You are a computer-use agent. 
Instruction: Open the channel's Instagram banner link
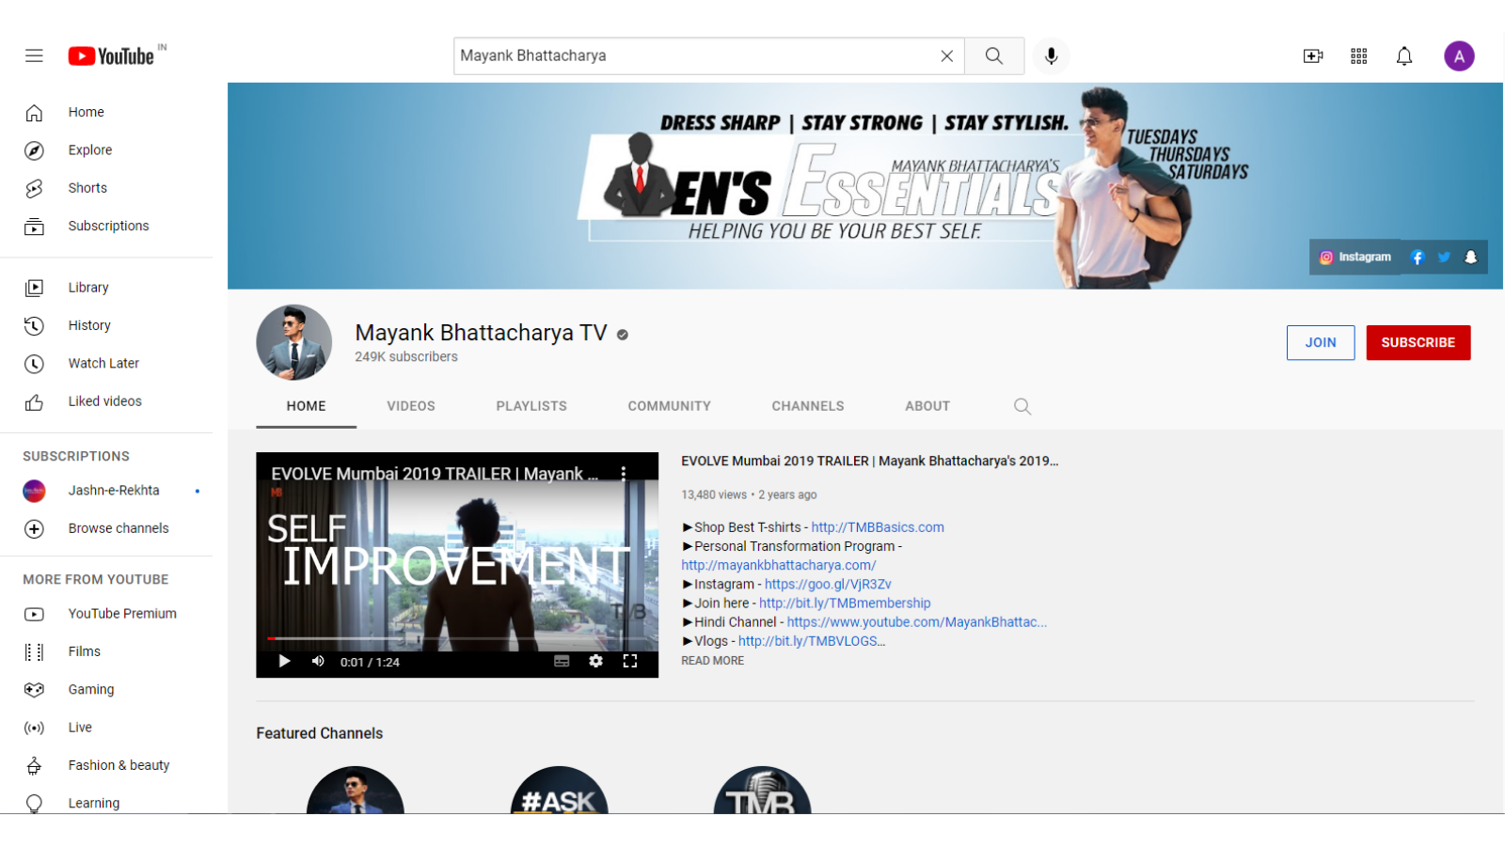[x=1354, y=256]
